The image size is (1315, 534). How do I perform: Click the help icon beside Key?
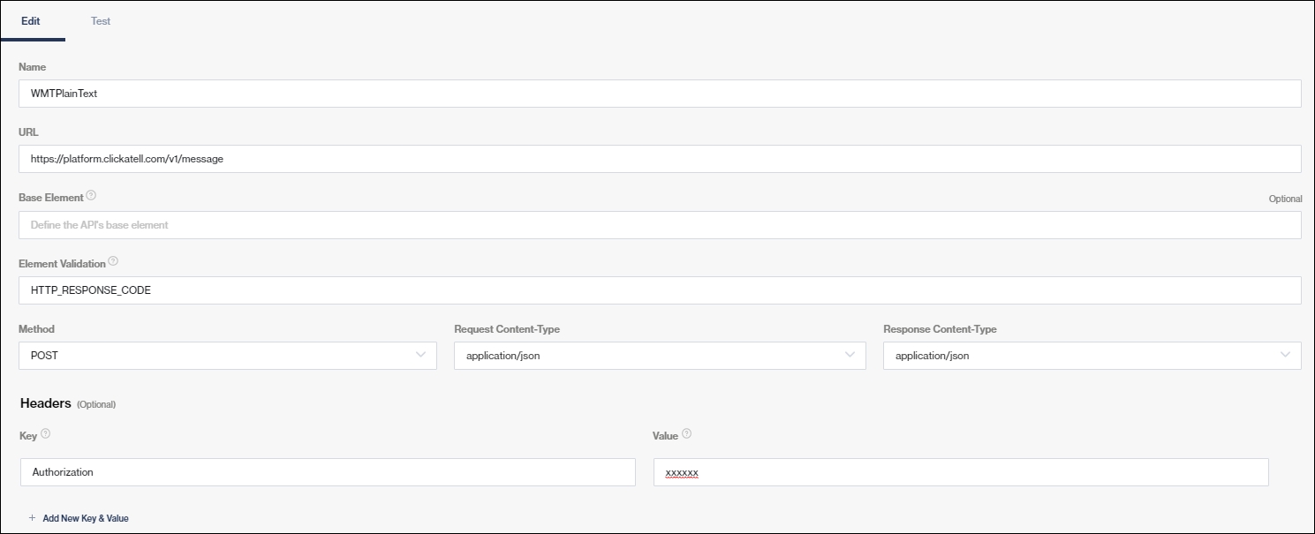point(46,434)
